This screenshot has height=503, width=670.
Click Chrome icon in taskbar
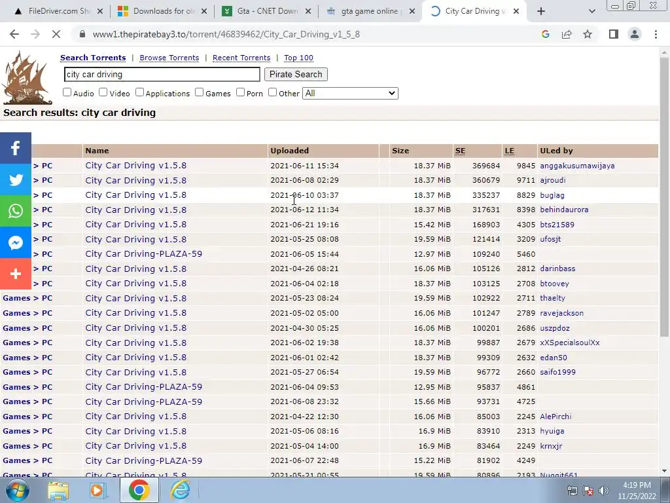(x=139, y=490)
